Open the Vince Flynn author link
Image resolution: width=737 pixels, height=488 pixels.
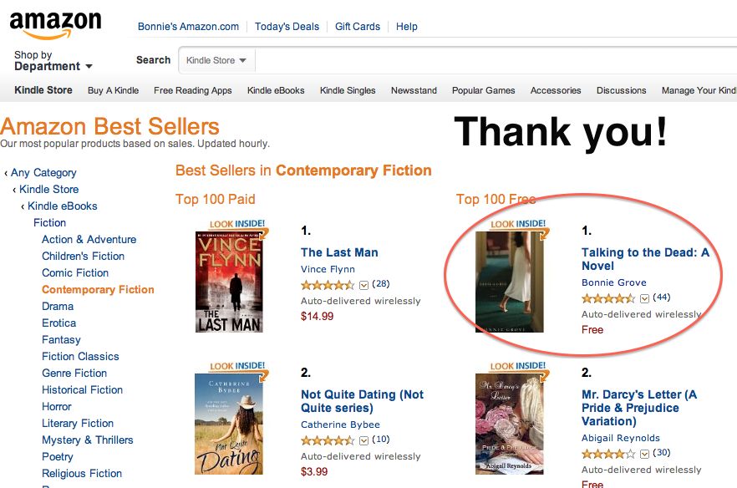pyautogui.click(x=328, y=269)
